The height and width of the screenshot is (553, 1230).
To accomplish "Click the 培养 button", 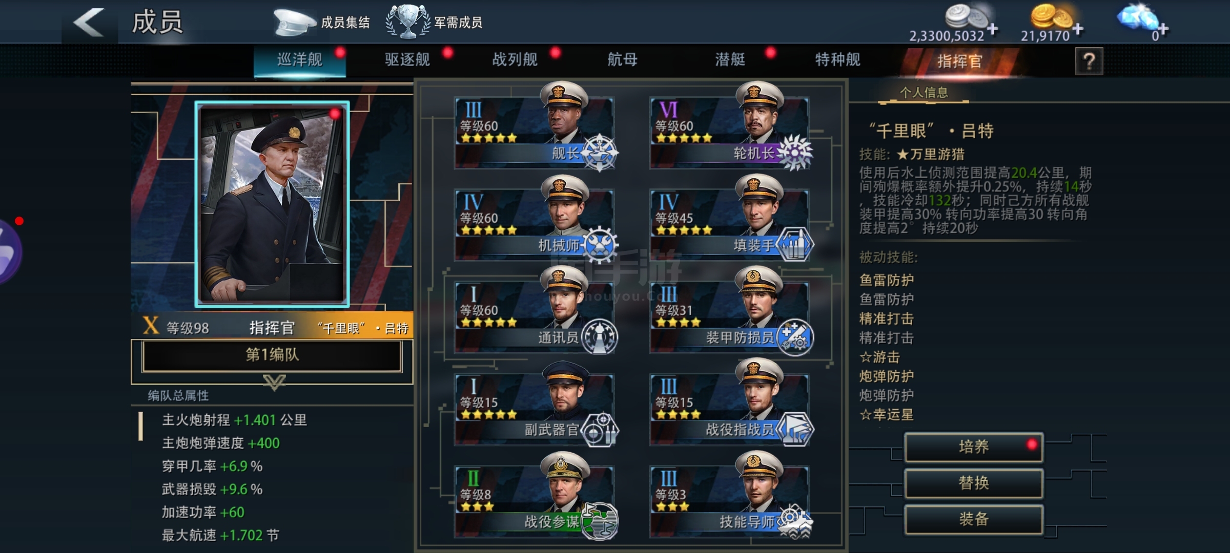I will click(x=974, y=447).
